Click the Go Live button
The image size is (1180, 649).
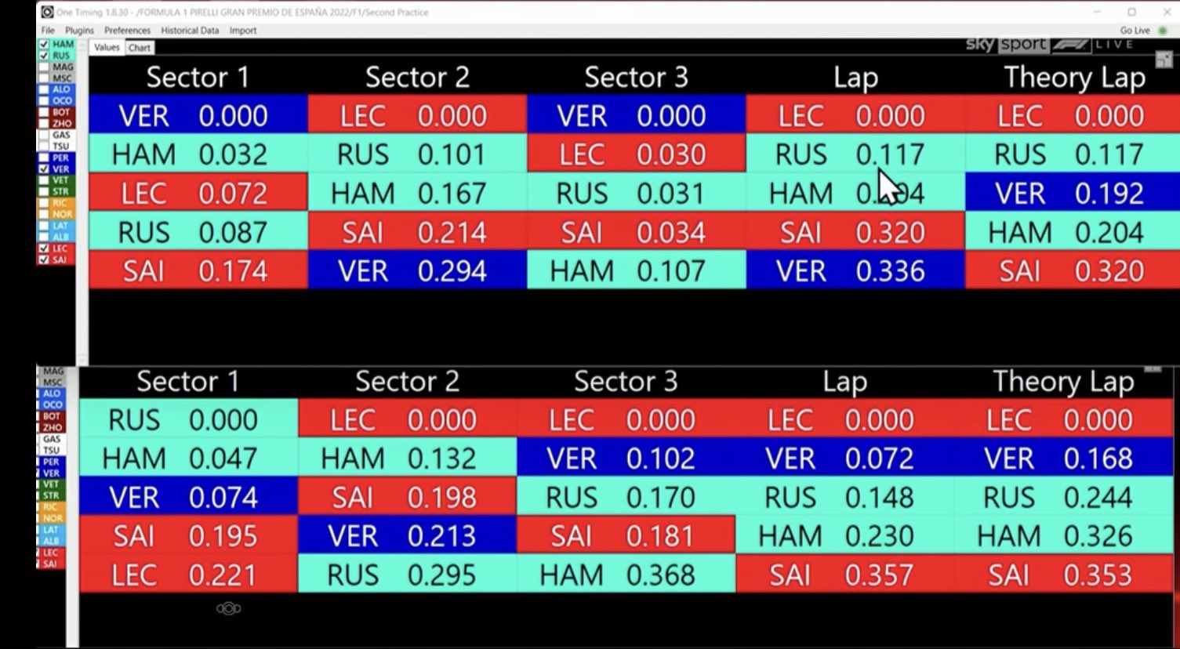1135,31
